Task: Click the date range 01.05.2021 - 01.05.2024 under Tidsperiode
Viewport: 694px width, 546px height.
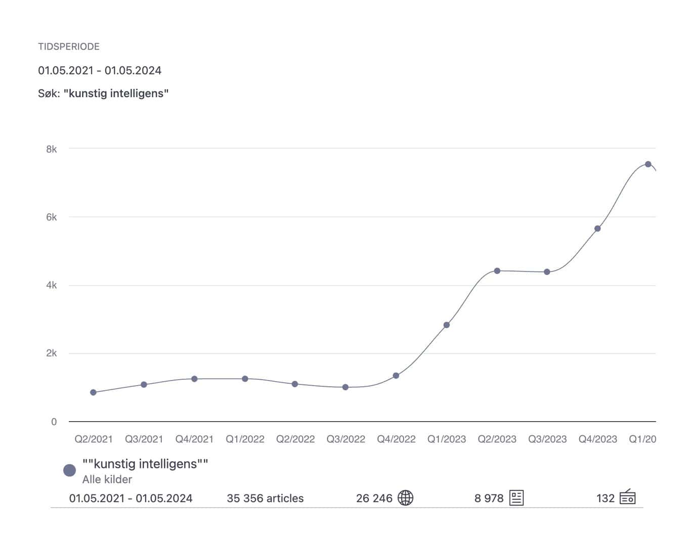Action: 100,70
